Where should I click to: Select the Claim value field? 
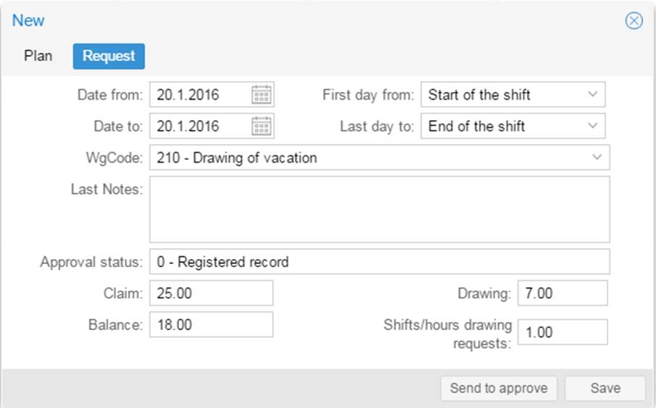click(211, 293)
